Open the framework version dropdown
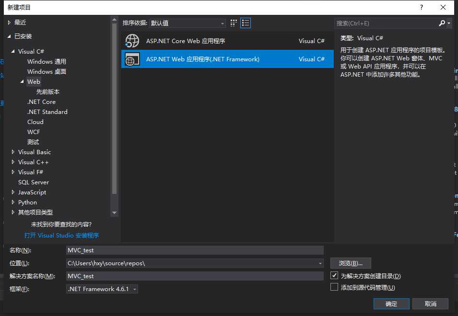The image size is (458, 316). 102,289
